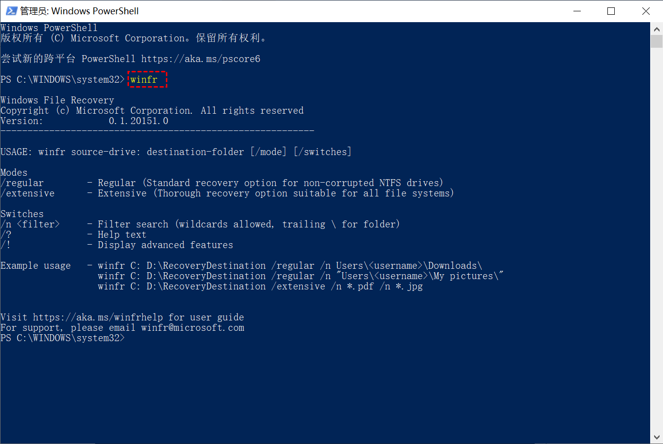Click the scrollbar up arrow
663x444 pixels.
pos(657,29)
